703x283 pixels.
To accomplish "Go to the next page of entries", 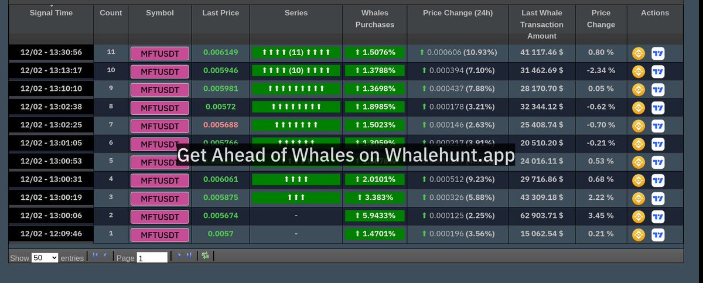I will click(180, 255).
